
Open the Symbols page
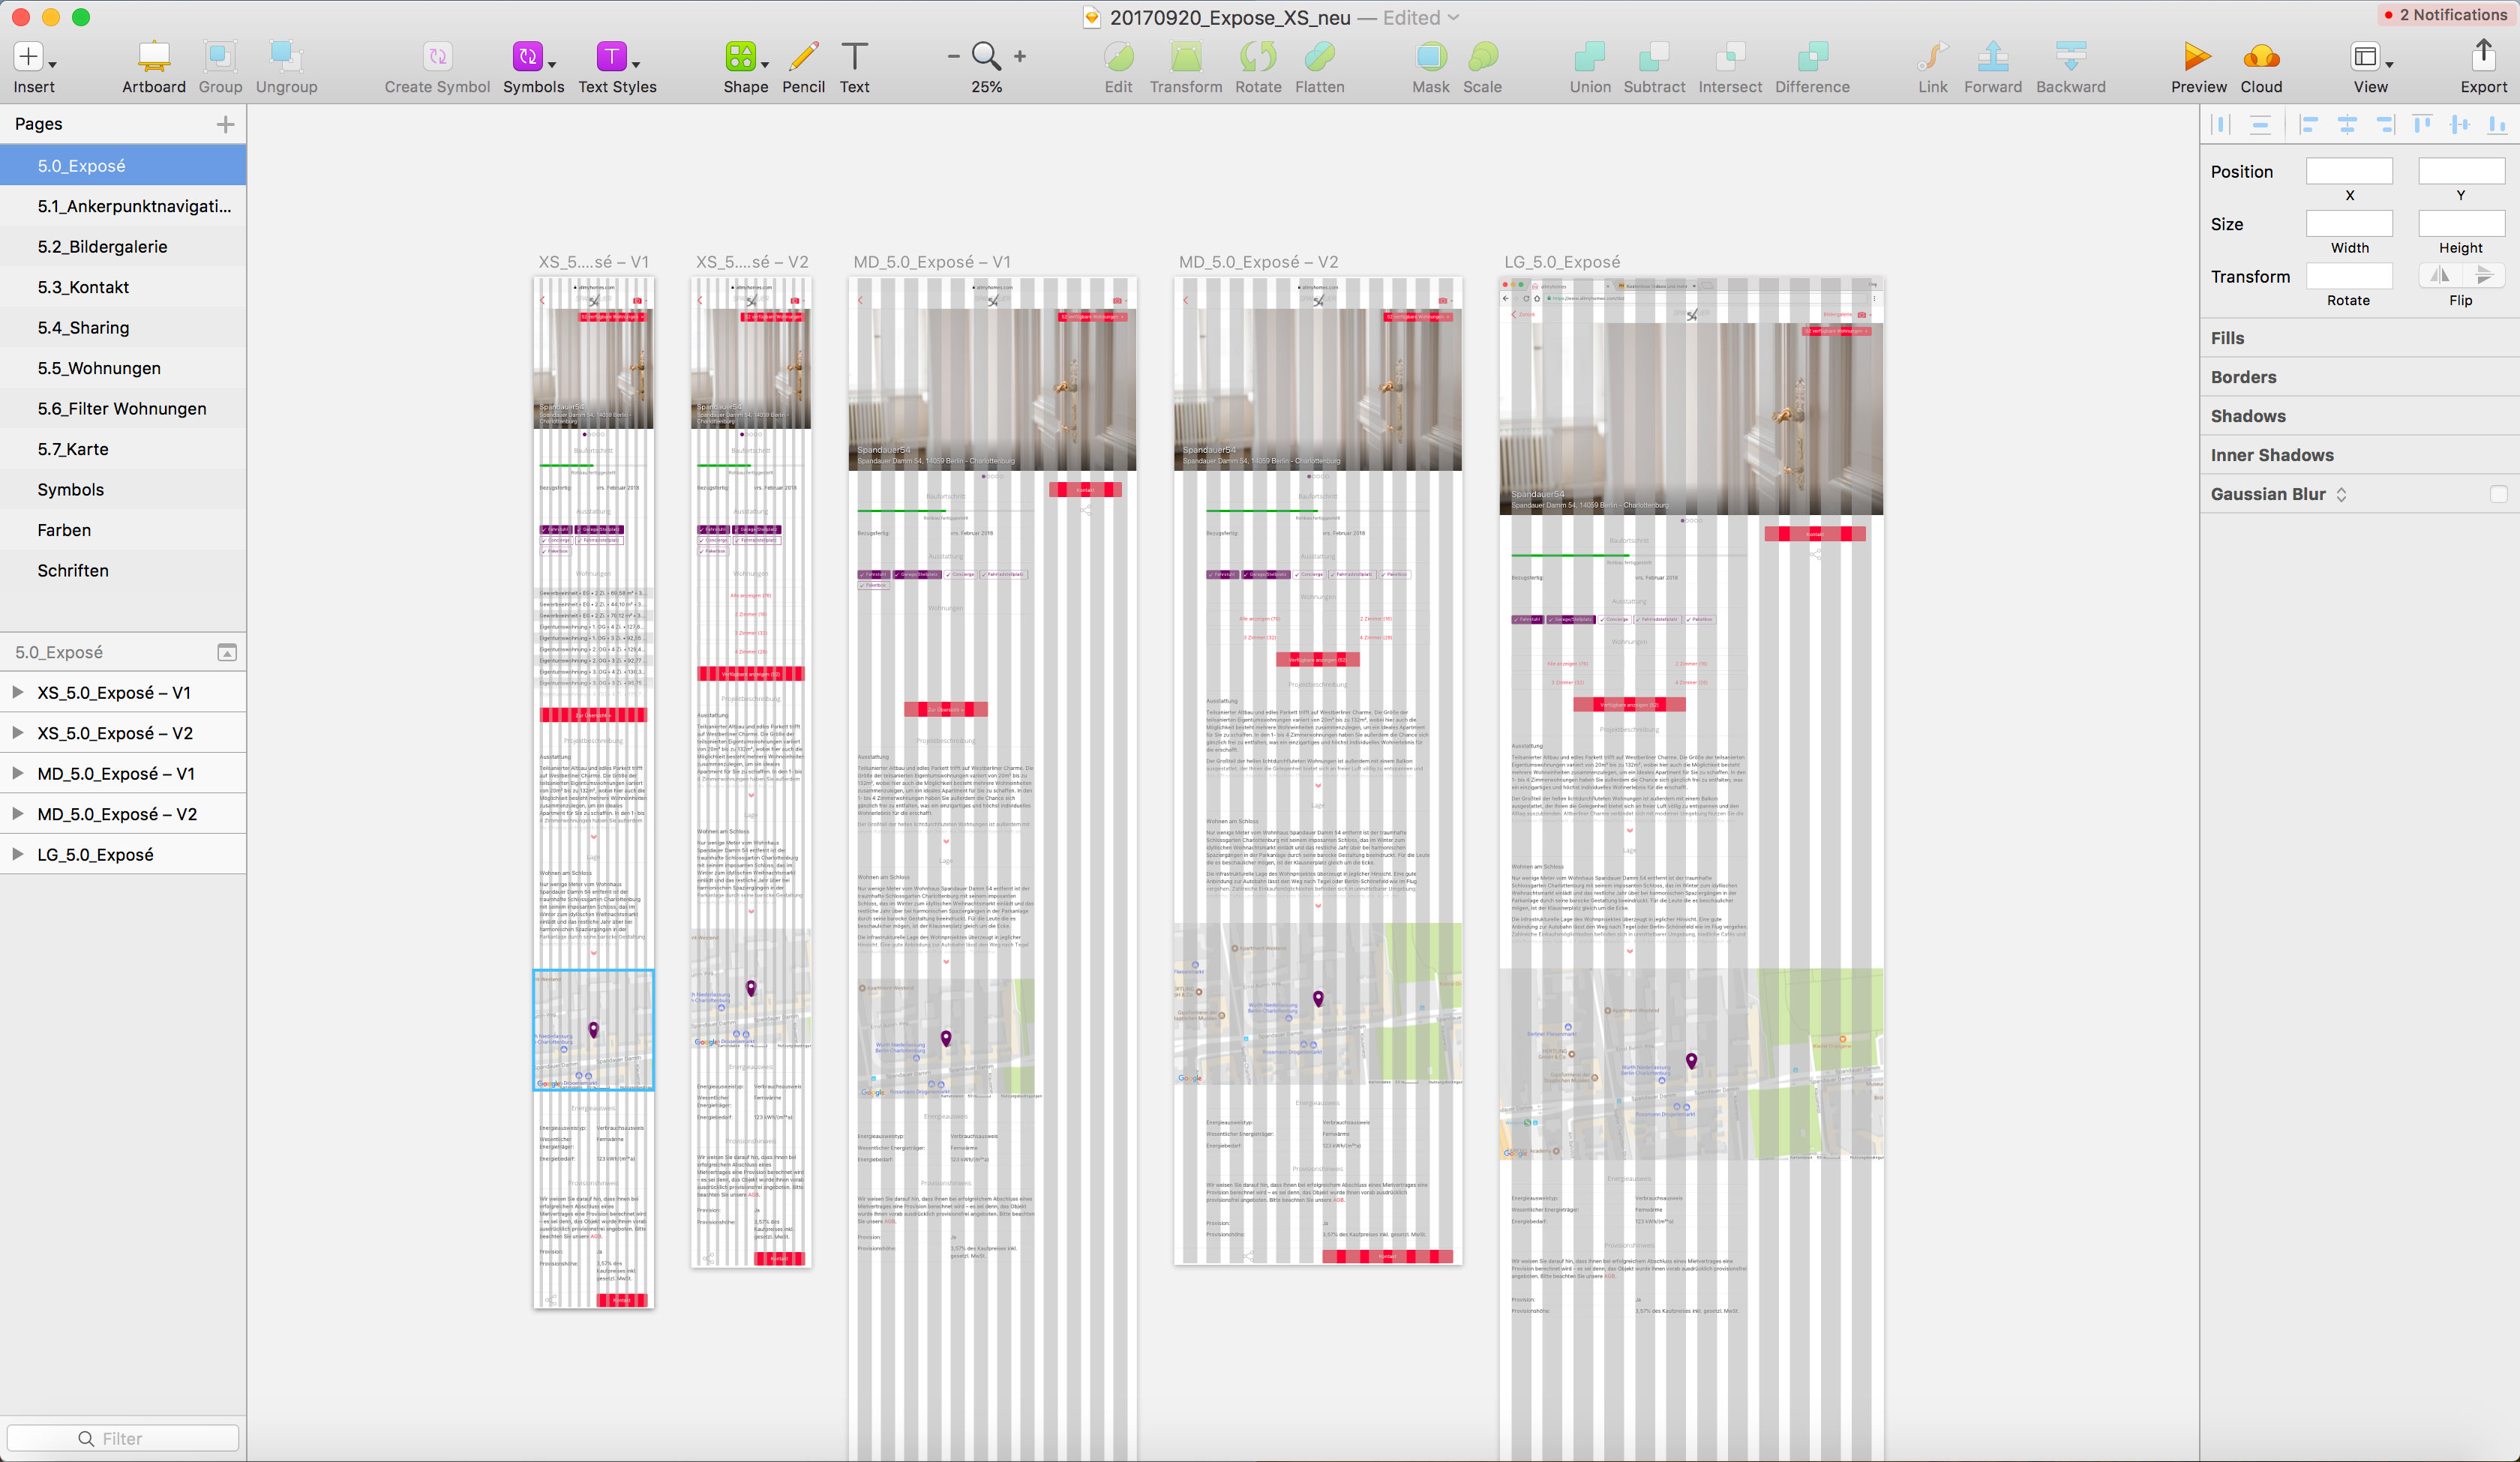[x=123, y=489]
